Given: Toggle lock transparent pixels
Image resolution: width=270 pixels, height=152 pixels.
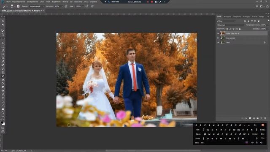Looking at the screenshot, I should [x=227, y=29].
